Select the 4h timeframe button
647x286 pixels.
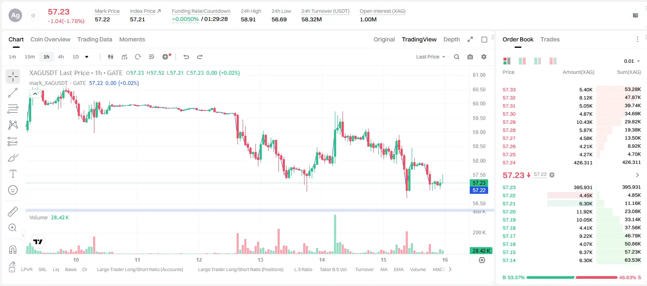click(x=61, y=57)
